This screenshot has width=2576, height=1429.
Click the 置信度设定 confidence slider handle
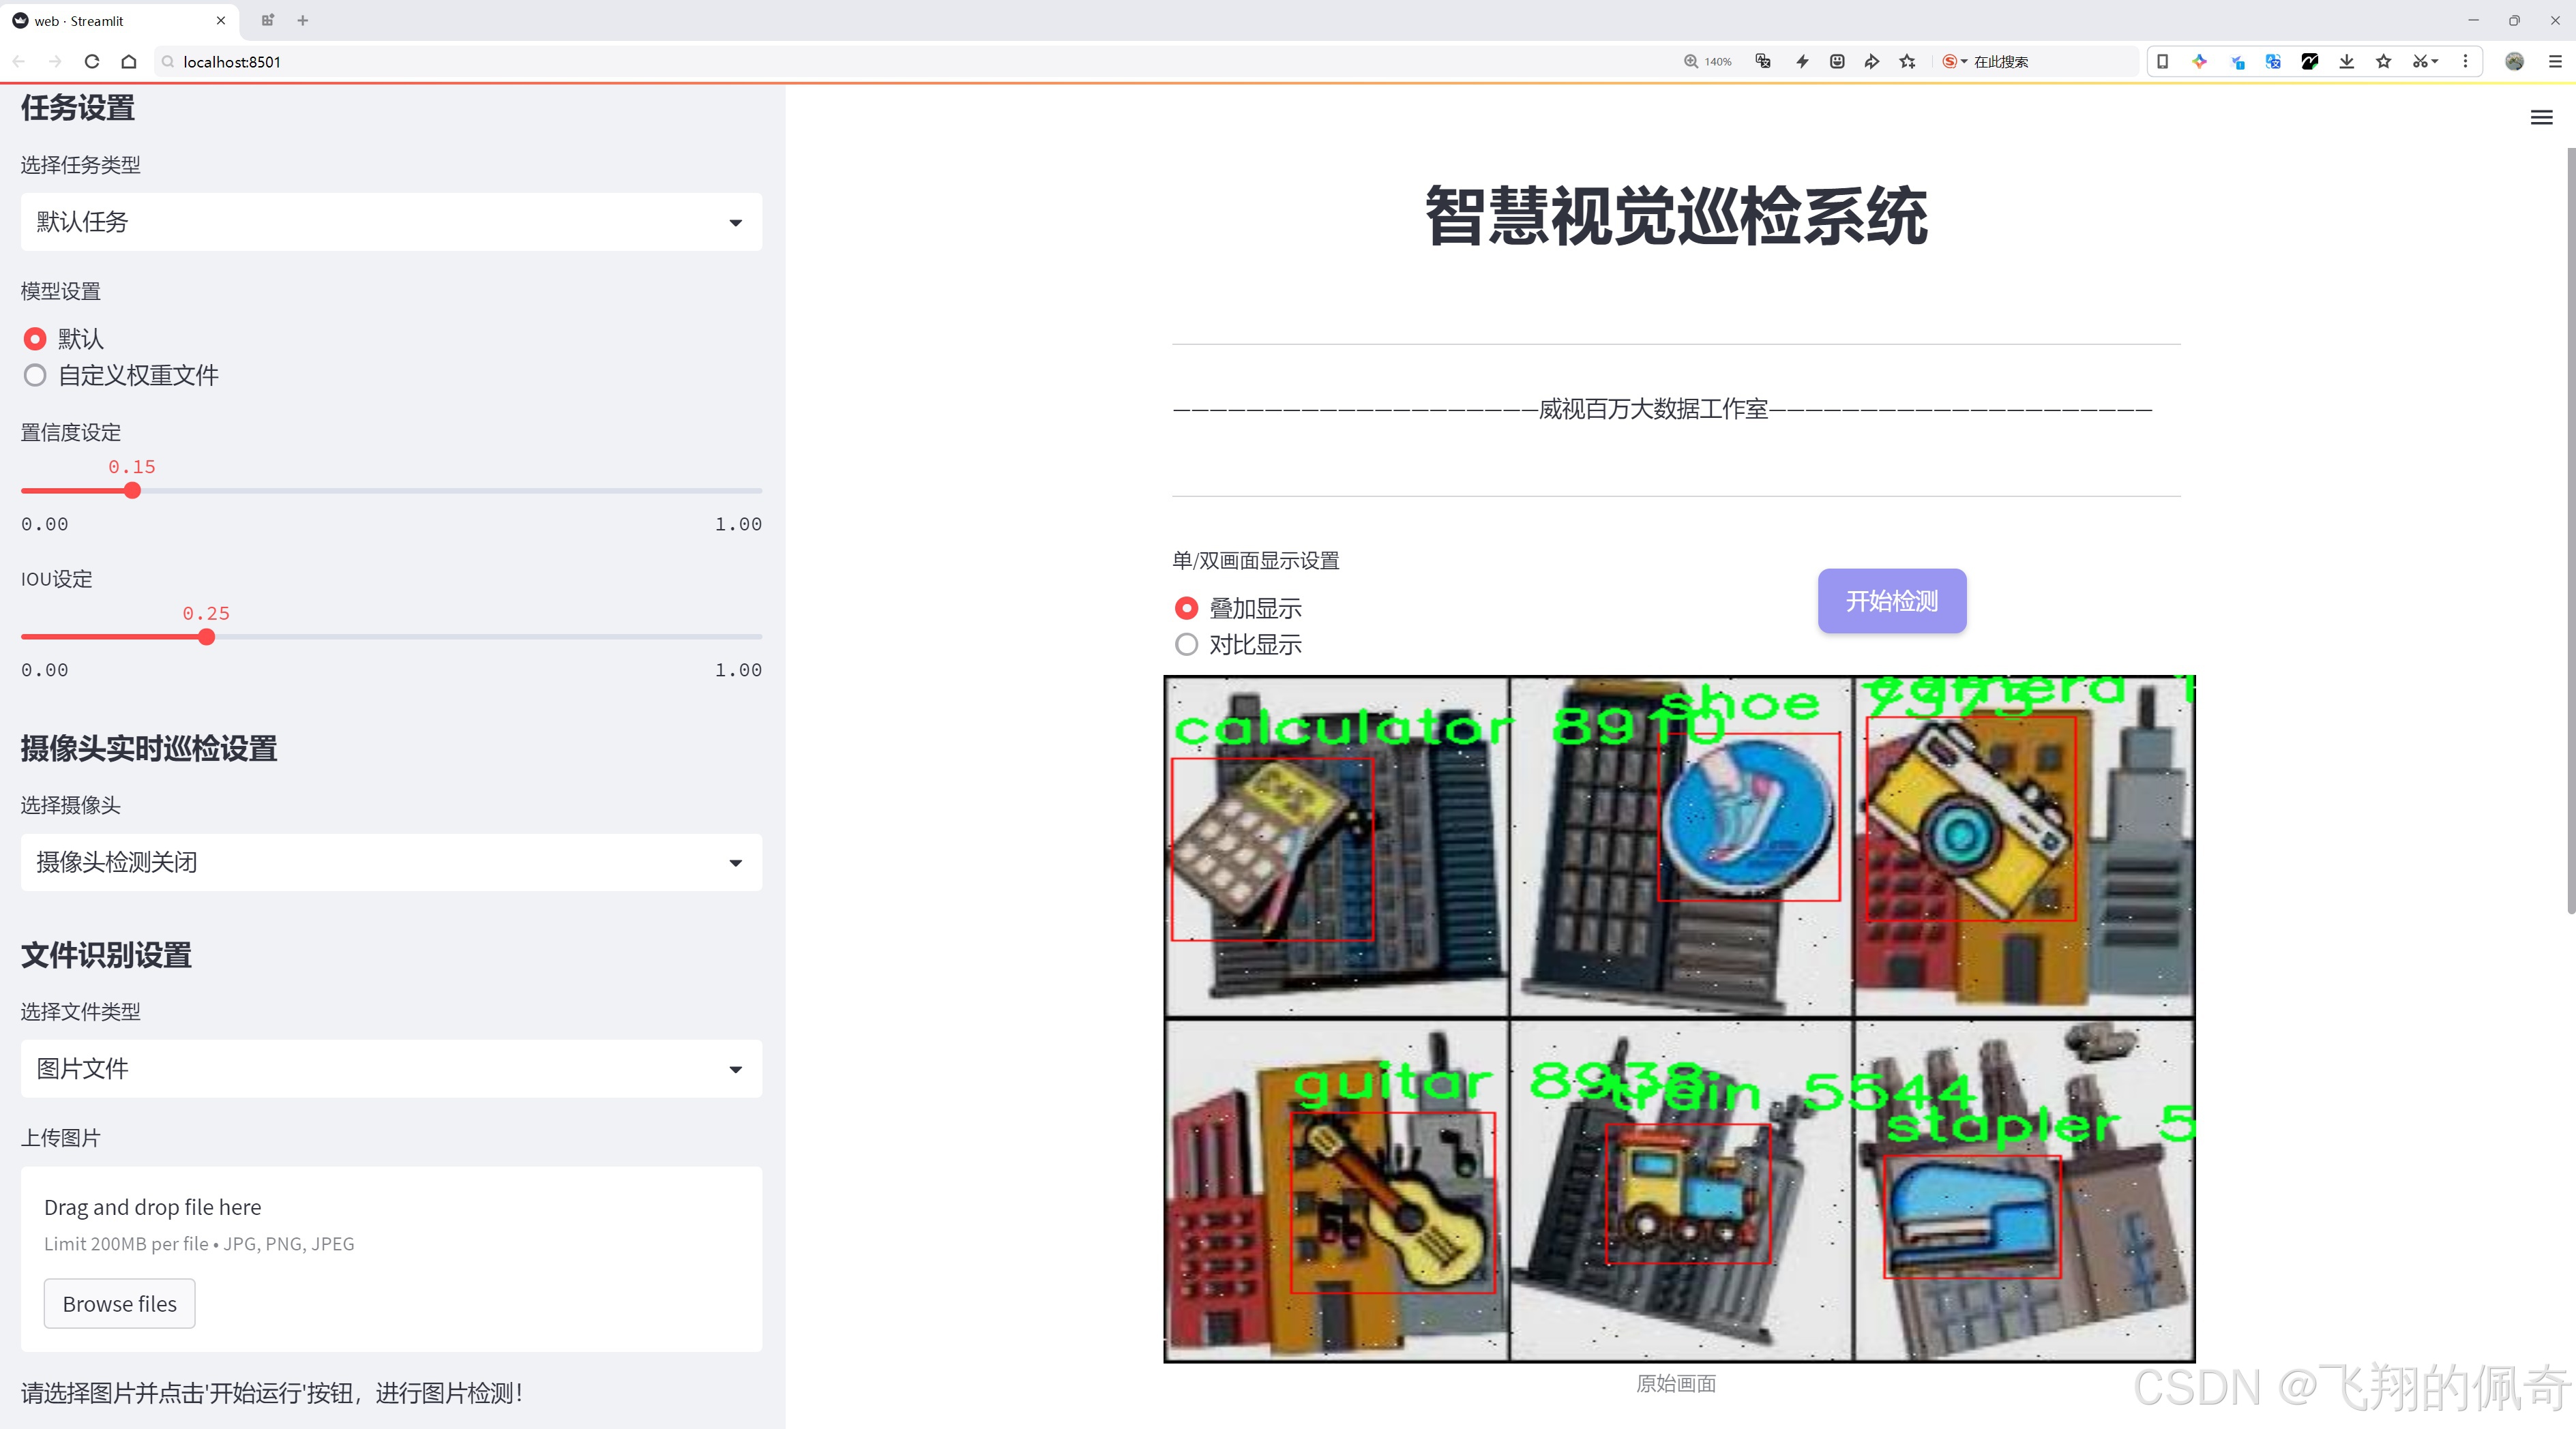pyautogui.click(x=132, y=491)
